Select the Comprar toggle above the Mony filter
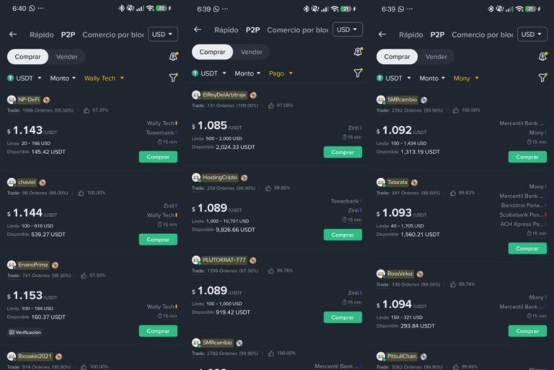554x370 pixels. click(x=397, y=57)
